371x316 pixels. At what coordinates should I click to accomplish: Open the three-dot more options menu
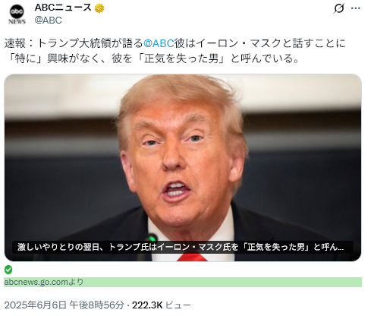coord(356,8)
